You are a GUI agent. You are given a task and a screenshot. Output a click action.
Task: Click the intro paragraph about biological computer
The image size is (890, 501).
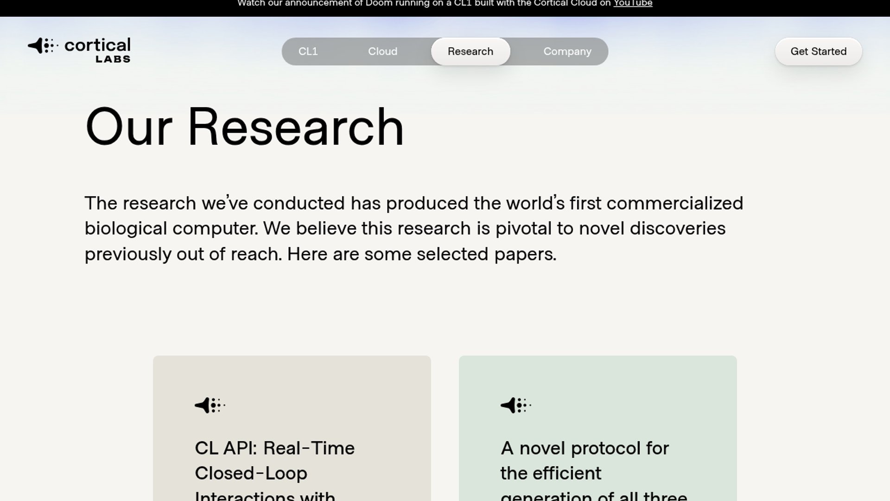coord(413,229)
